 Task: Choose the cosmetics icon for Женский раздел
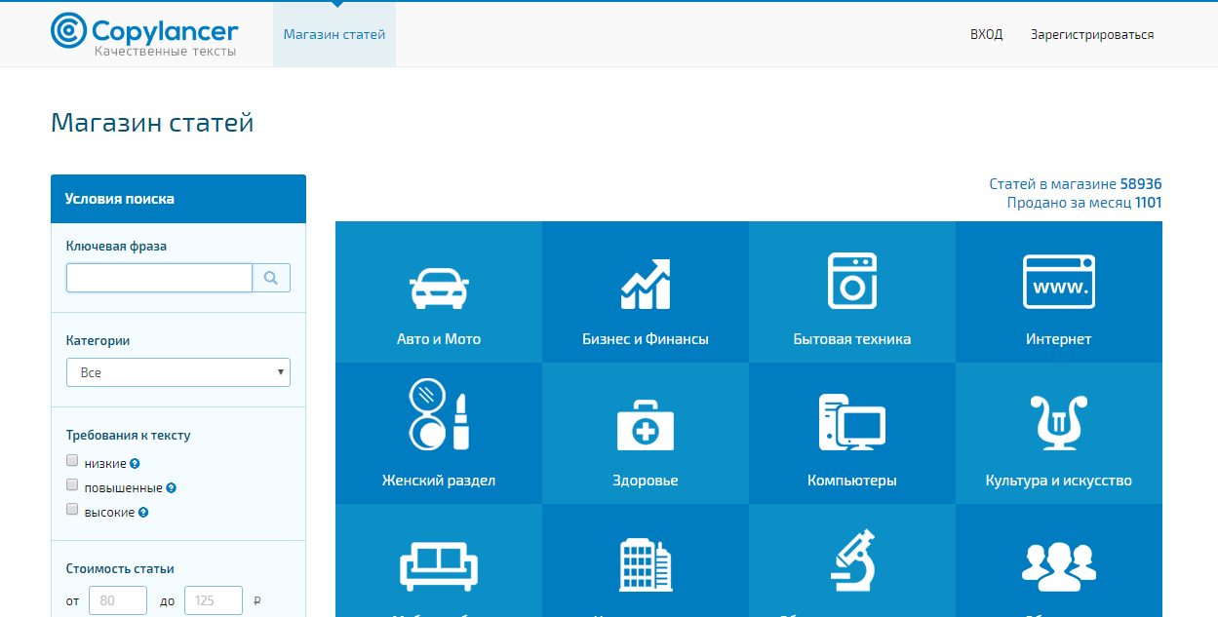tap(439, 416)
